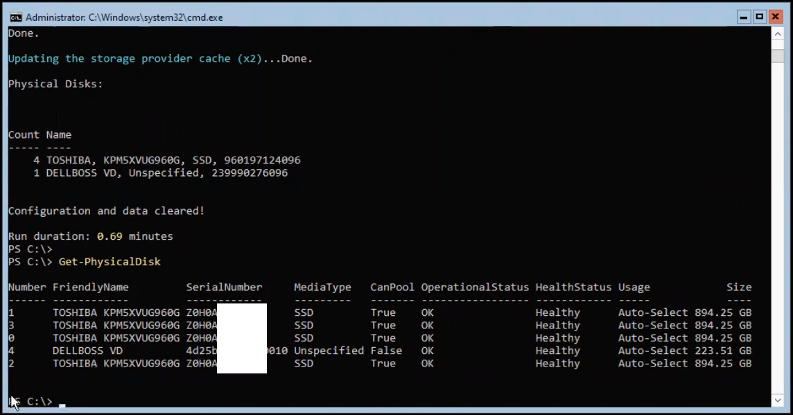
Task: Close the Administrator cmd.exe window
Action: [775, 17]
